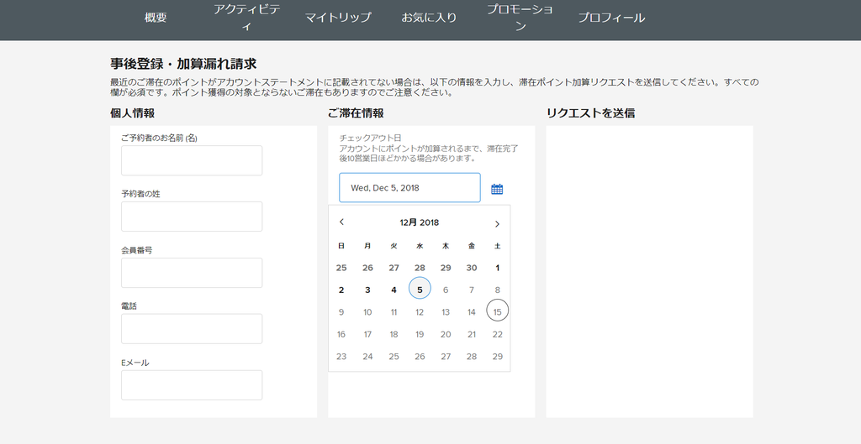Select date 18 in the calendar
Screen dimensions: 861x444
[394, 334]
